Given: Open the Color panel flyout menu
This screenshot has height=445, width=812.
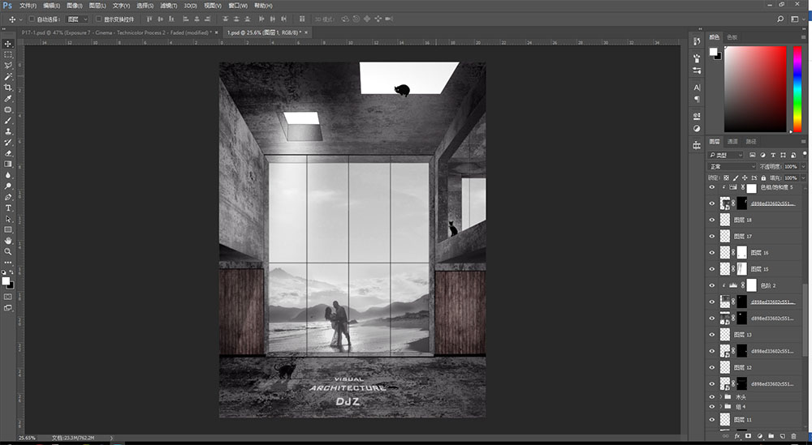Looking at the screenshot, I should point(803,37).
